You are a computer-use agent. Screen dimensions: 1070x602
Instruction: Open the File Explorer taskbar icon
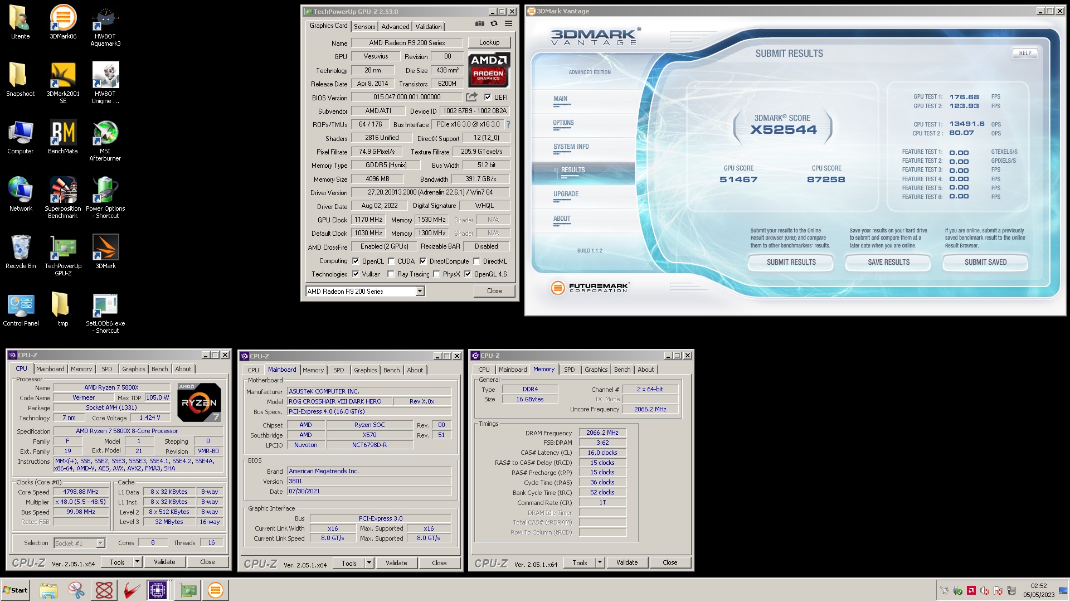tap(48, 590)
